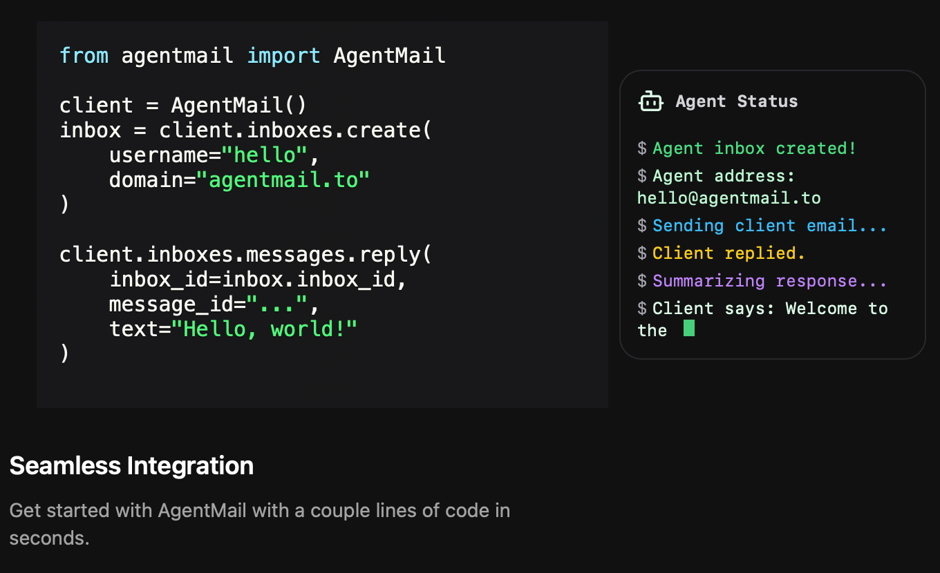Click the client.inboxes.messages.reply( code line

point(245,255)
